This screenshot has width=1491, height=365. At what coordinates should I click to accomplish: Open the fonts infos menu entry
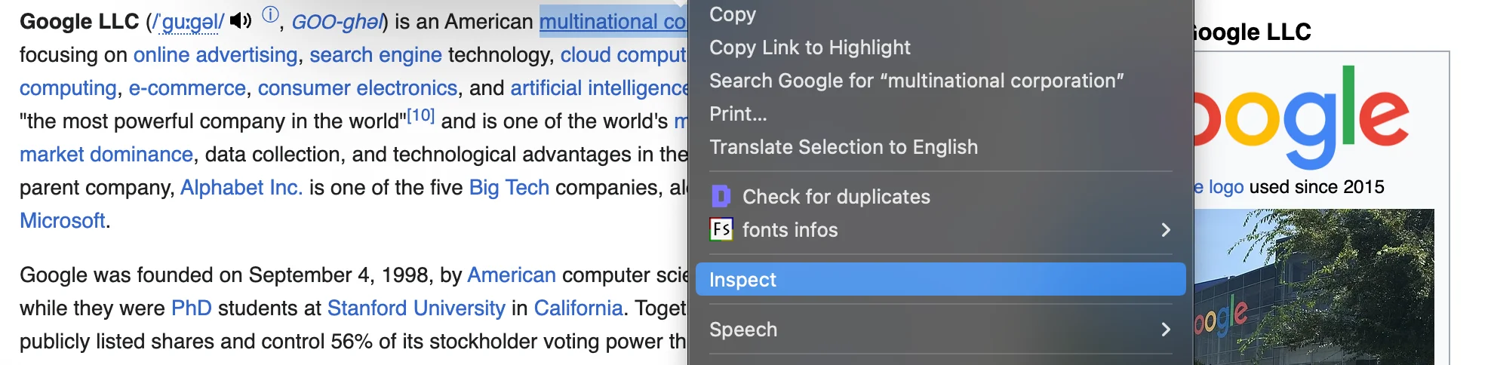[940, 230]
